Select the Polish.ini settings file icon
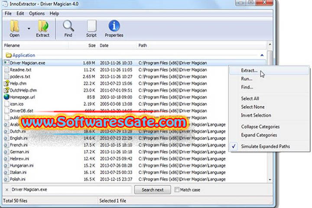The height and width of the screenshot is (208, 312). pos(7,179)
